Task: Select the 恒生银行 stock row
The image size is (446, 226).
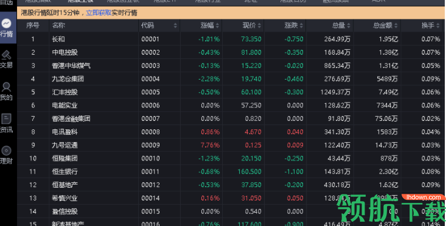Action: 231,171
